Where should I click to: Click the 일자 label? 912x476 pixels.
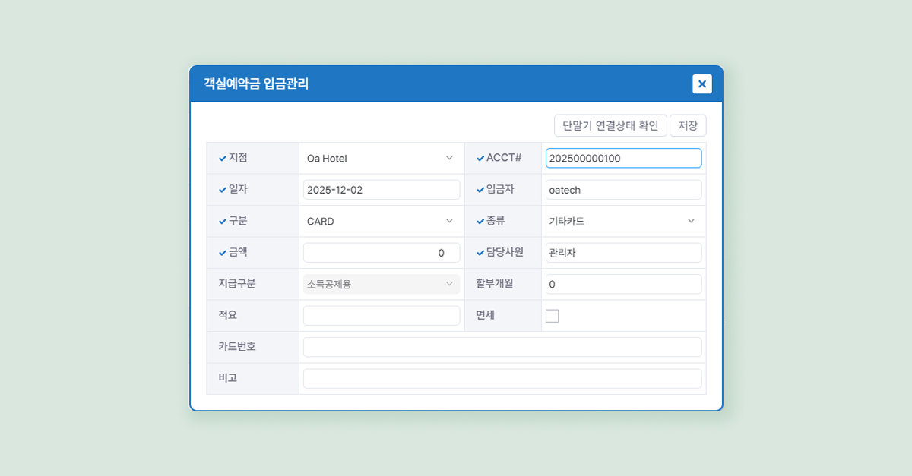(238, 189)
